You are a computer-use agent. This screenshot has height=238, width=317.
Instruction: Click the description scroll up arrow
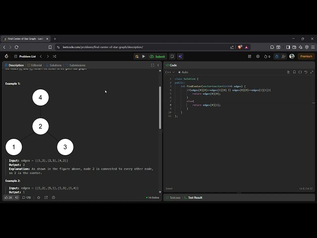click(x=160, y=71)
